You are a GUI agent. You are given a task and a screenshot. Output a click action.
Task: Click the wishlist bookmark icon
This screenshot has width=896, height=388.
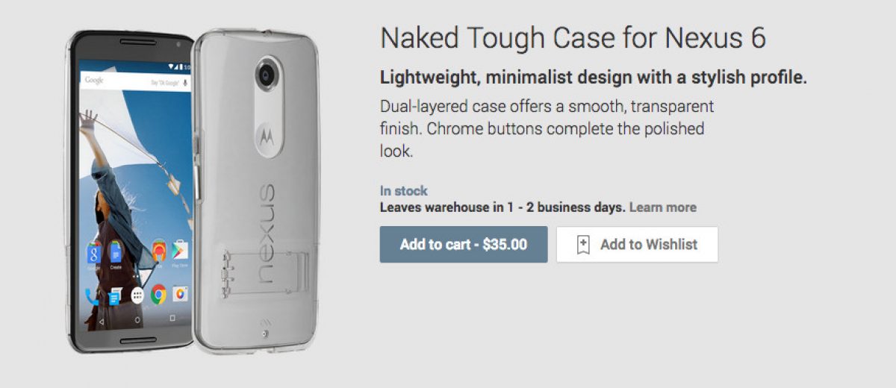click(583, 245)
